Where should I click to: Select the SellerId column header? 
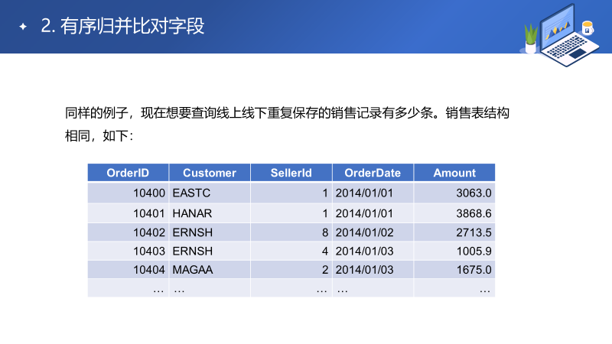[x=291, y=173]
